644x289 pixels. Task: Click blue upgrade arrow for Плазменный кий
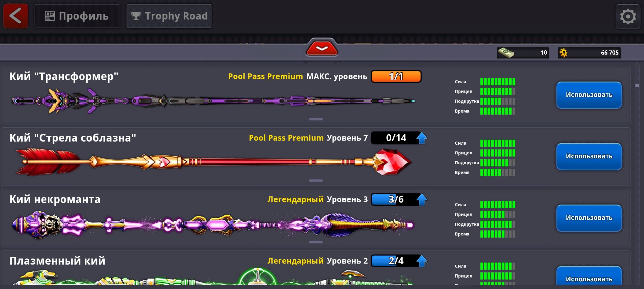click(x=422, y=261)
